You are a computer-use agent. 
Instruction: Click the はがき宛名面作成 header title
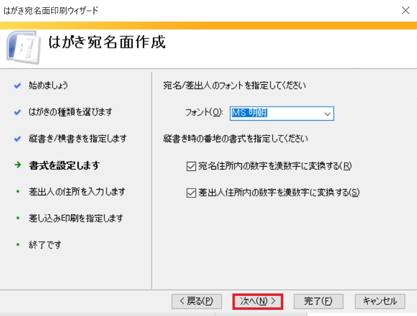click(x=107, y=42)
